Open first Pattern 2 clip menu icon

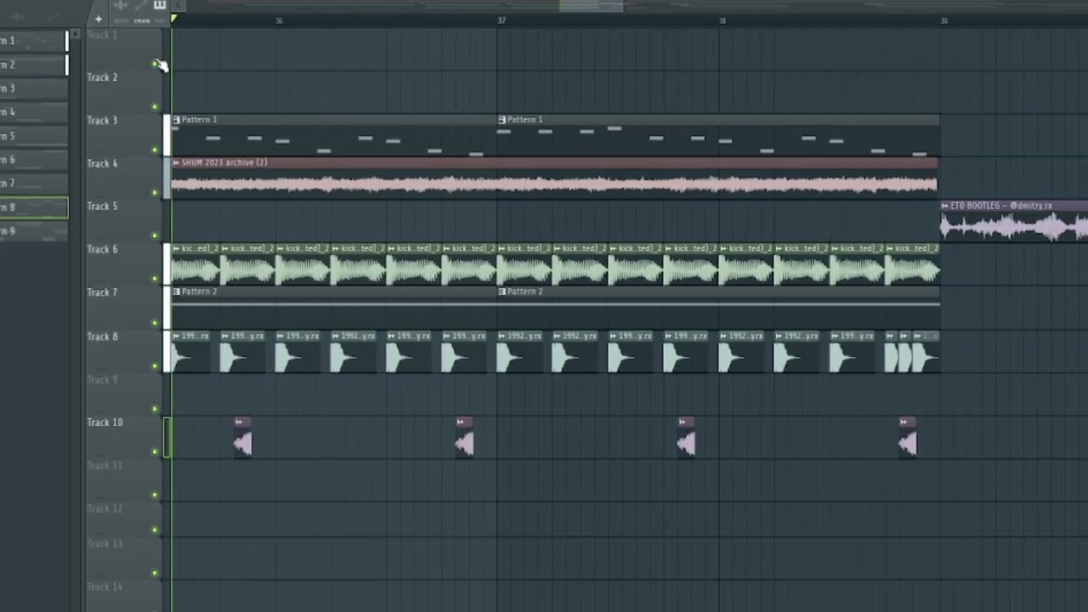click(x=176, y=292)
